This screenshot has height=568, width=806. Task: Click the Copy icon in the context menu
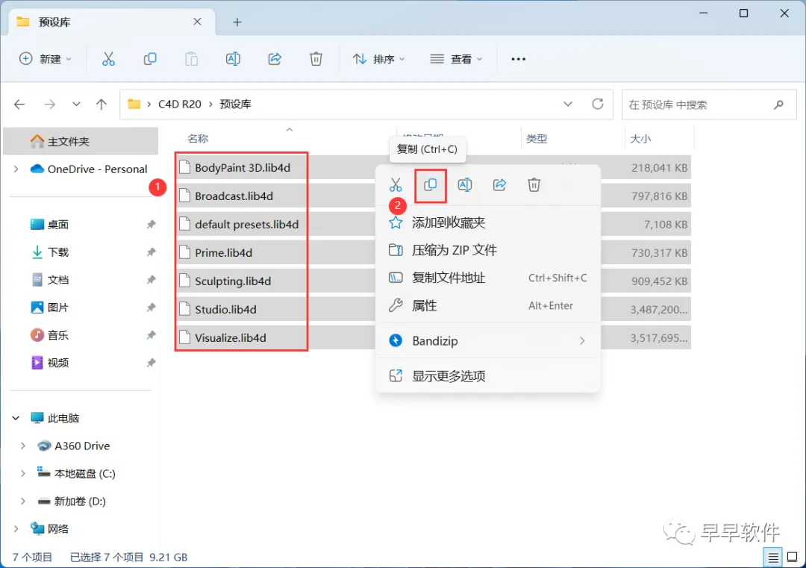pos(431,184)
